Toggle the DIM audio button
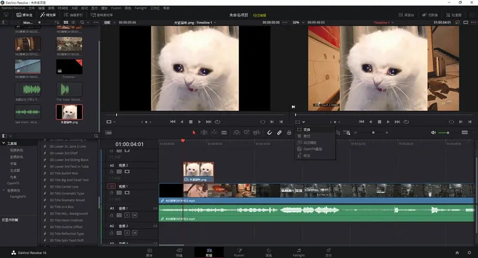The width and height of the screenshot is (478, 258). [x=464, y=133]
